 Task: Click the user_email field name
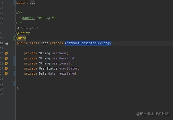pyautogui.click(x=61, y=63)
